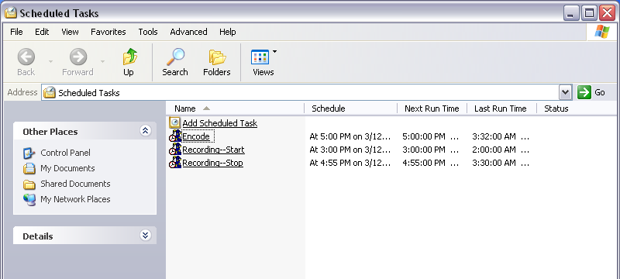
Task: Click 'At 5:00 PM on 3/12...' schedule cell
Action: (350, 136)
